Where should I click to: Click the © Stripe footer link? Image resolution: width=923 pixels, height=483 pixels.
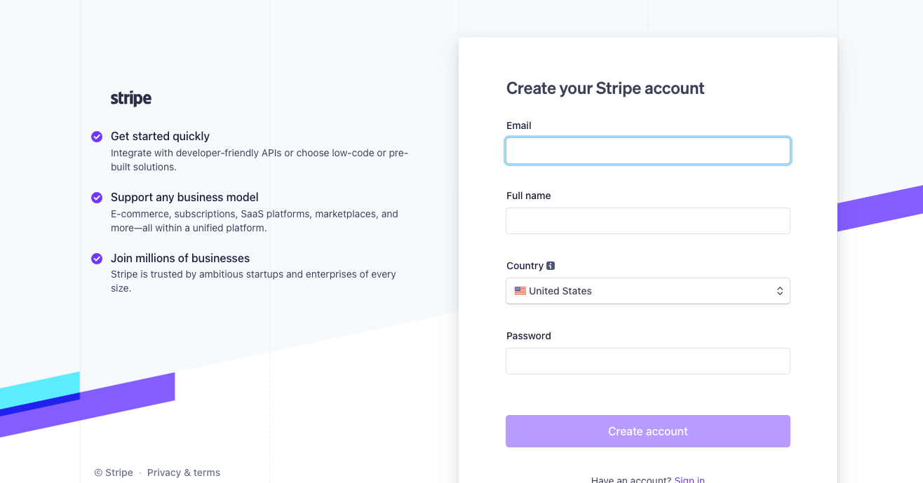click(114, 472)
